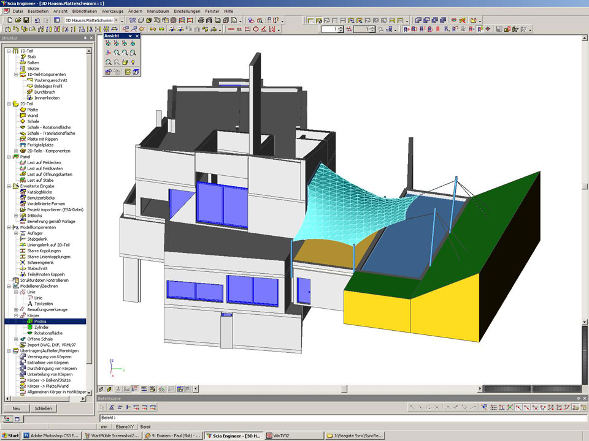Open the Ansicht palette dropdown arrow

tap(130, 36)
